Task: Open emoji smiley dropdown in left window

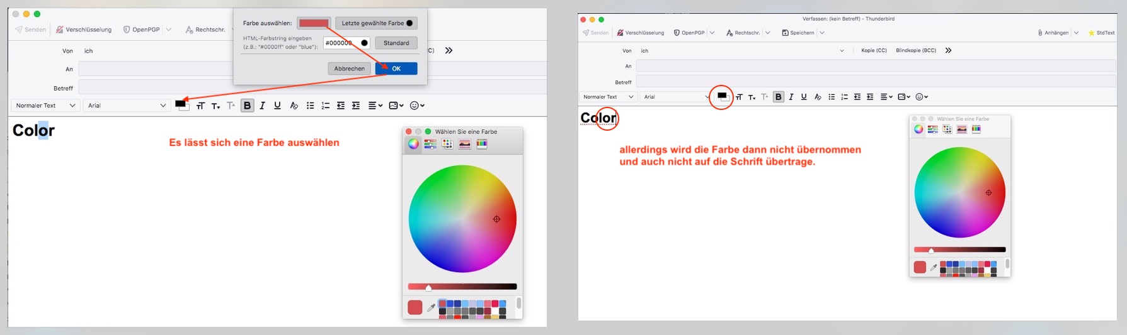Action: click(417, 106)
